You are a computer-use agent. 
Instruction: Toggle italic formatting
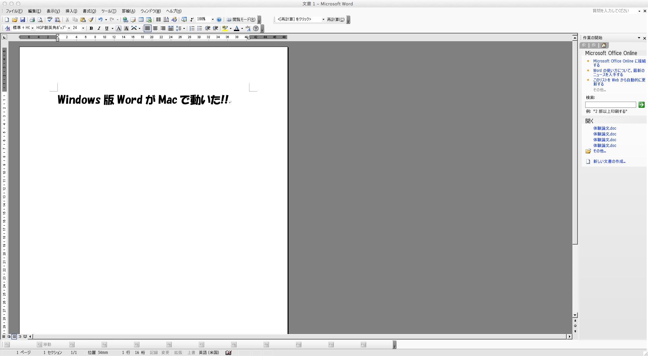coord(99,28)
